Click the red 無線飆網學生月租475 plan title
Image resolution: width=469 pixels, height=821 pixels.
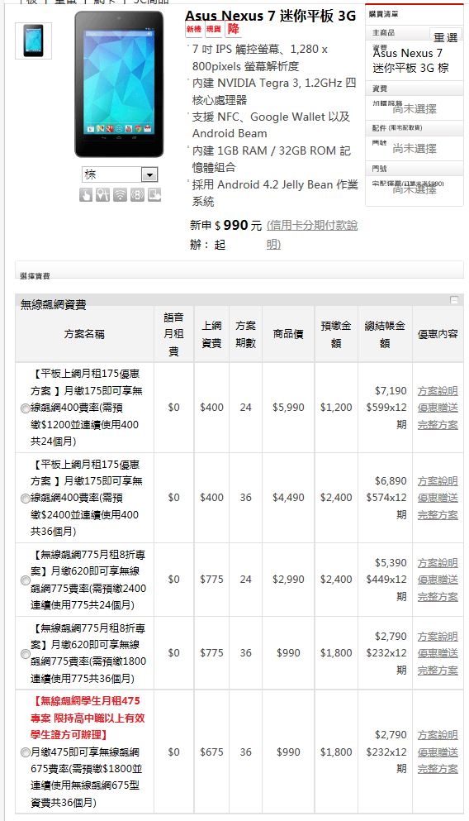pyautogui.click(x=88, y=718)
